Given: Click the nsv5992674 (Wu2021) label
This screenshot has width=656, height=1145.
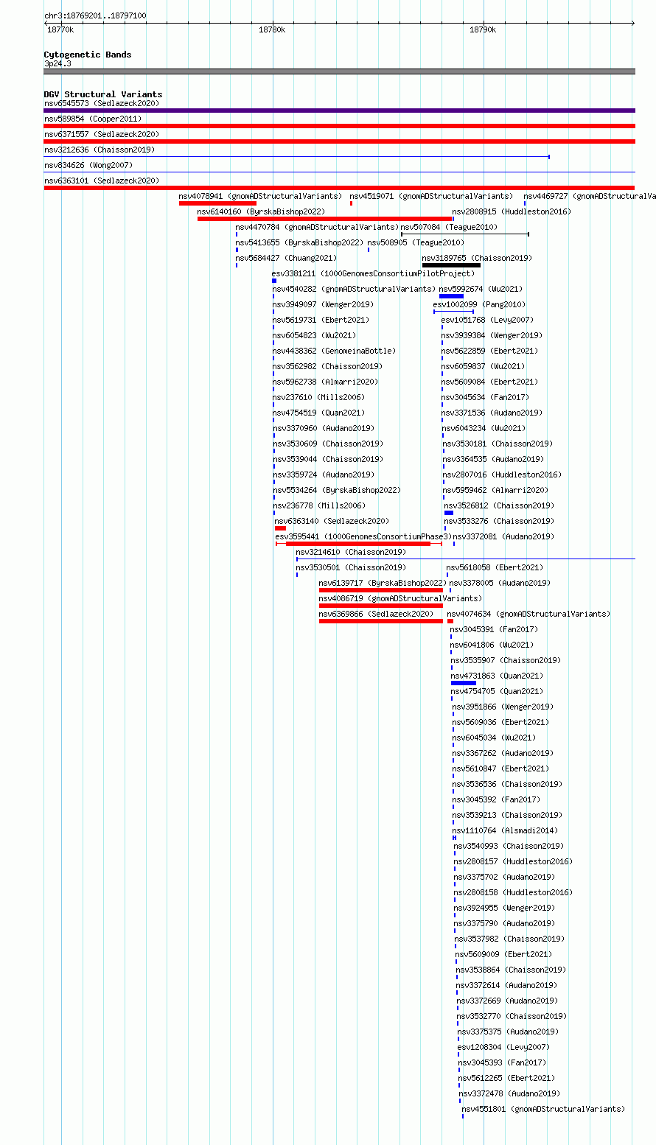Looking at the screenshot, I should 481,289.
